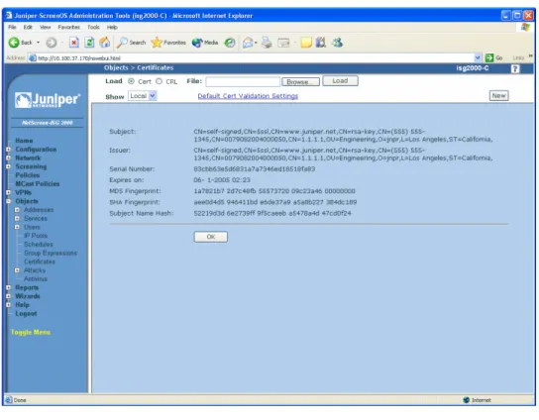This screenshot has width=539, height=420.
Task: Click the Juniper Networks logo
Action: [x=48, y=100]
